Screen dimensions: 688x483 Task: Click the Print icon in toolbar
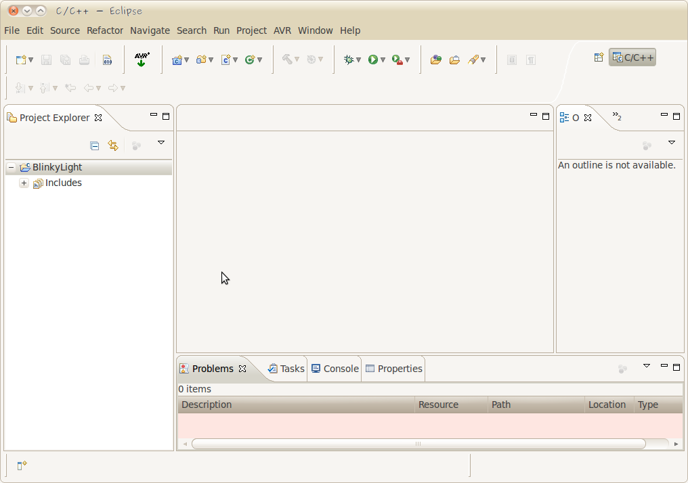pyautogui.click(x=84, y=60)
